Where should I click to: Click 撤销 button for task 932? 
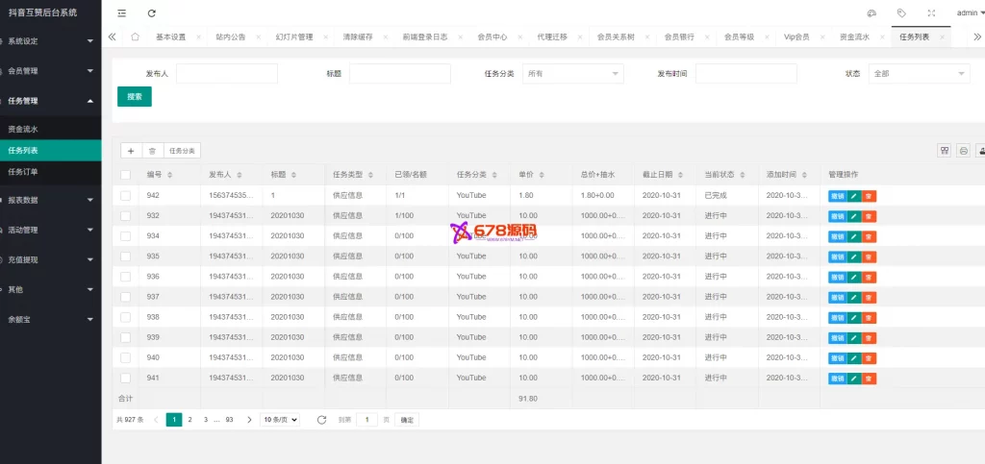pyautogui.click(x=838, y=216)
